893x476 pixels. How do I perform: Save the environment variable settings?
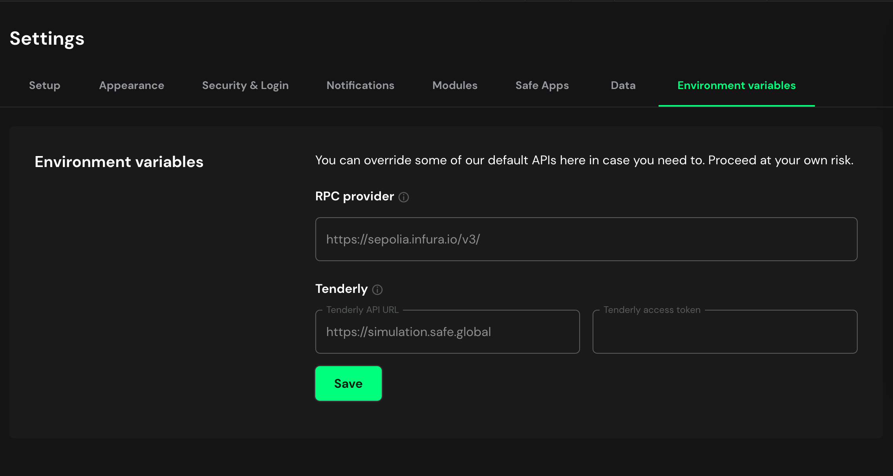[x=348, y=383]
